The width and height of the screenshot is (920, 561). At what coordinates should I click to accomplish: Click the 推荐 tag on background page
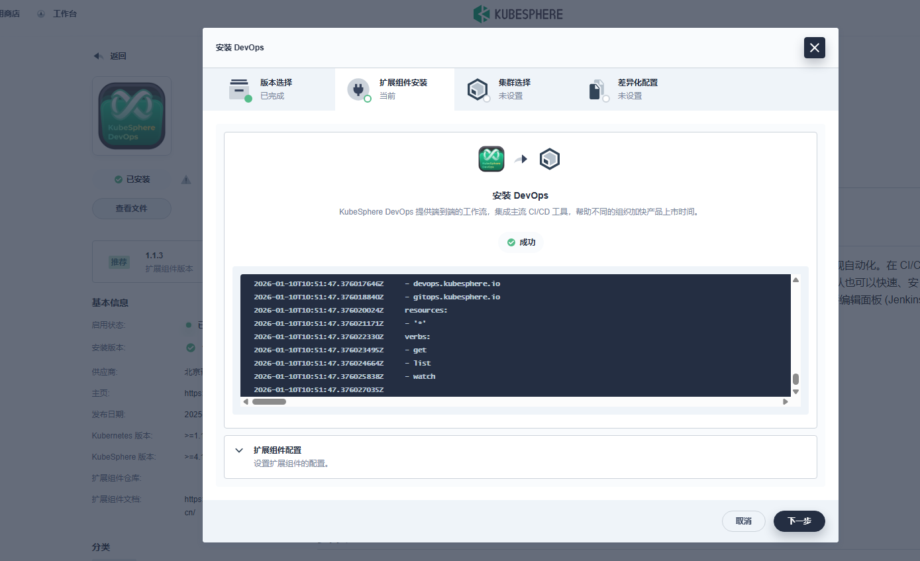click(119, 262)
